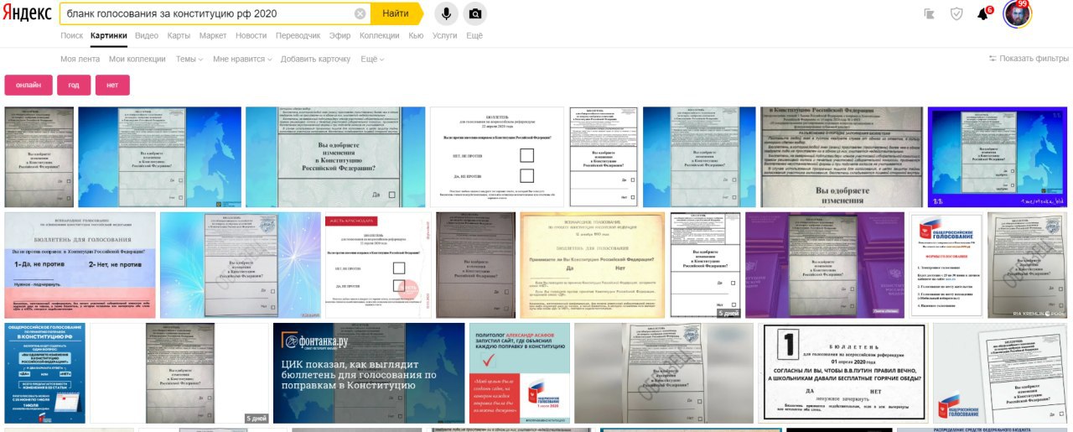Open notifications bell icon
Viewport: 1073px width, 432px height.
[982, 14]
